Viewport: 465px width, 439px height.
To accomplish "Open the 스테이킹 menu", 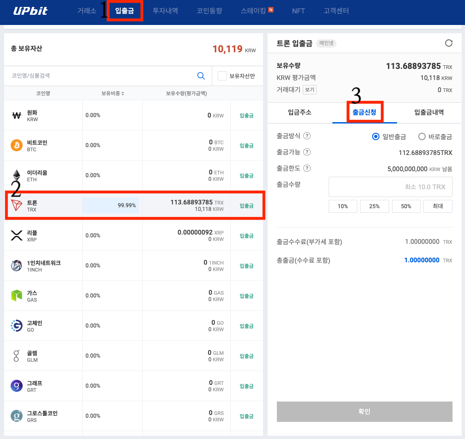I will coord(253,11).
